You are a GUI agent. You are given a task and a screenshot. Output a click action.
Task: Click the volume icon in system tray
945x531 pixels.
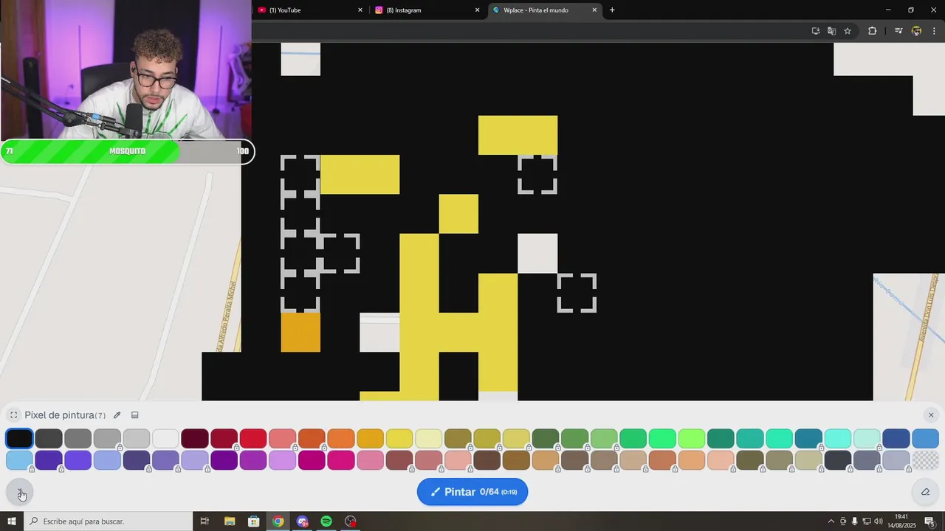pyautogui.click(x=879, y=521)
